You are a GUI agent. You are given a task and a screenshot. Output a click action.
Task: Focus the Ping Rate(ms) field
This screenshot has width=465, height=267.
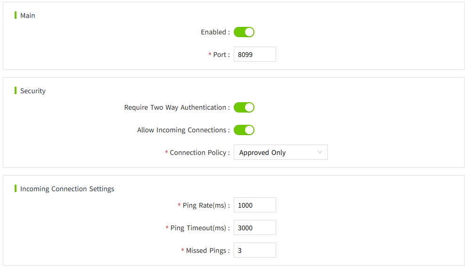click(x=254, y=205)
